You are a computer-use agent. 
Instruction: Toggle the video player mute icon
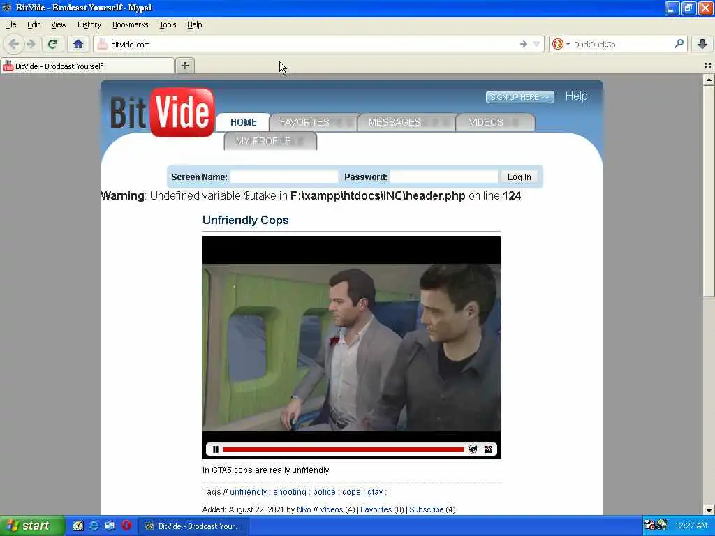click(x=473, y=449)
